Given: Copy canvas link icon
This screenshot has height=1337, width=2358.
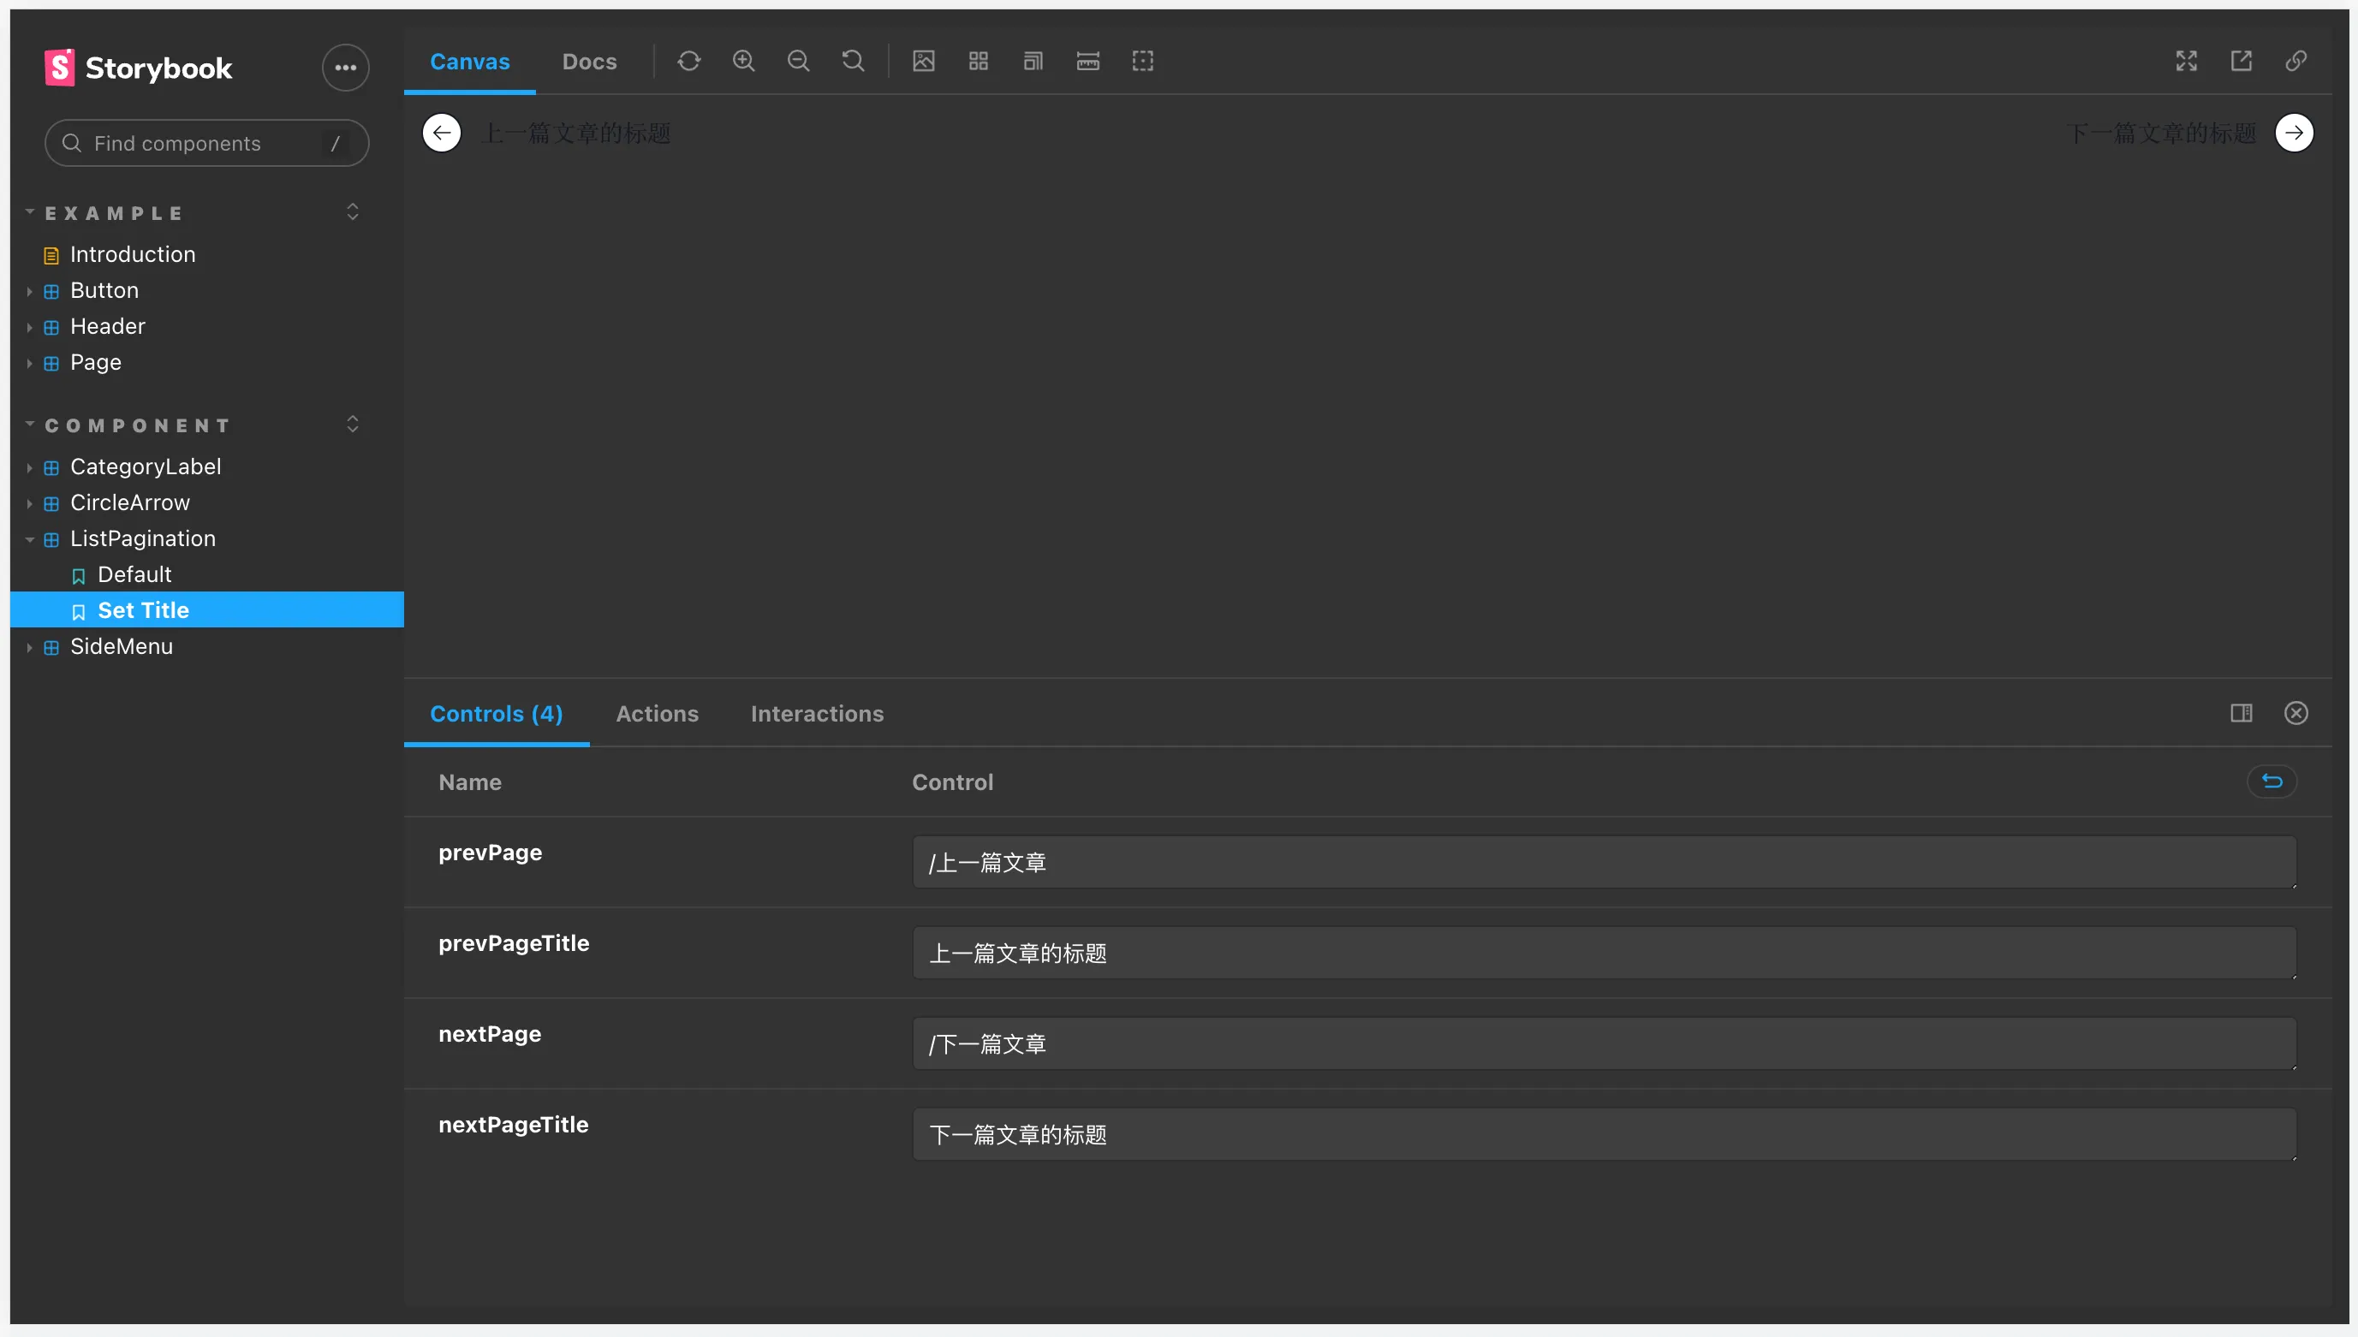Looking at the screenshot, I should pyautogui.click(x=2295, y=62).
